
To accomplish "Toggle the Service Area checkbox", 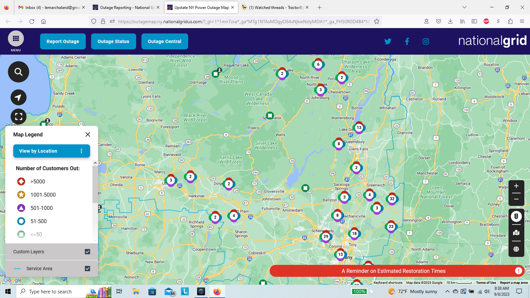I will coord(87,269).
